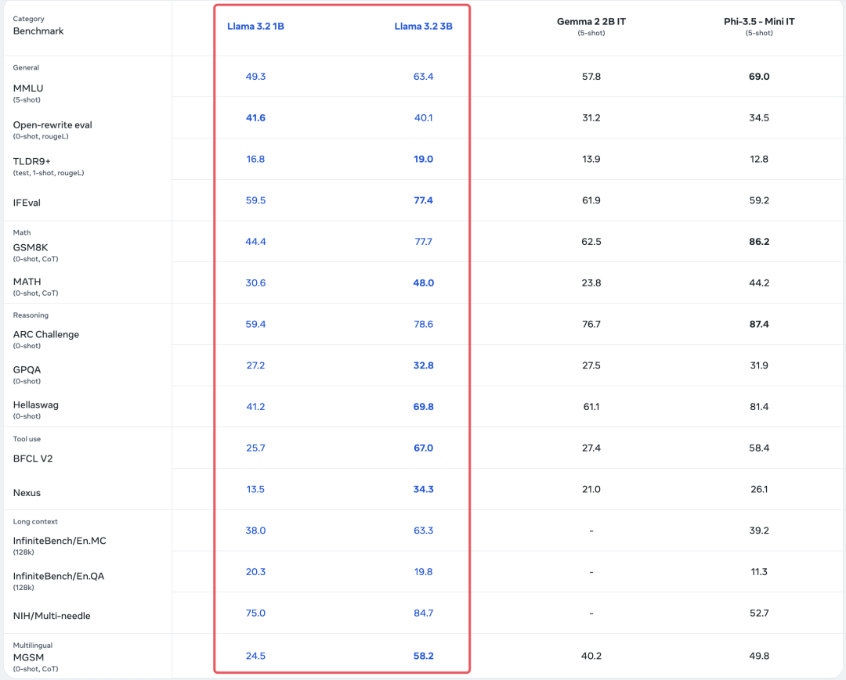The image size is (846, 680).
Task: Click the GSM8K benchmark label
Action: pos(31,247)
